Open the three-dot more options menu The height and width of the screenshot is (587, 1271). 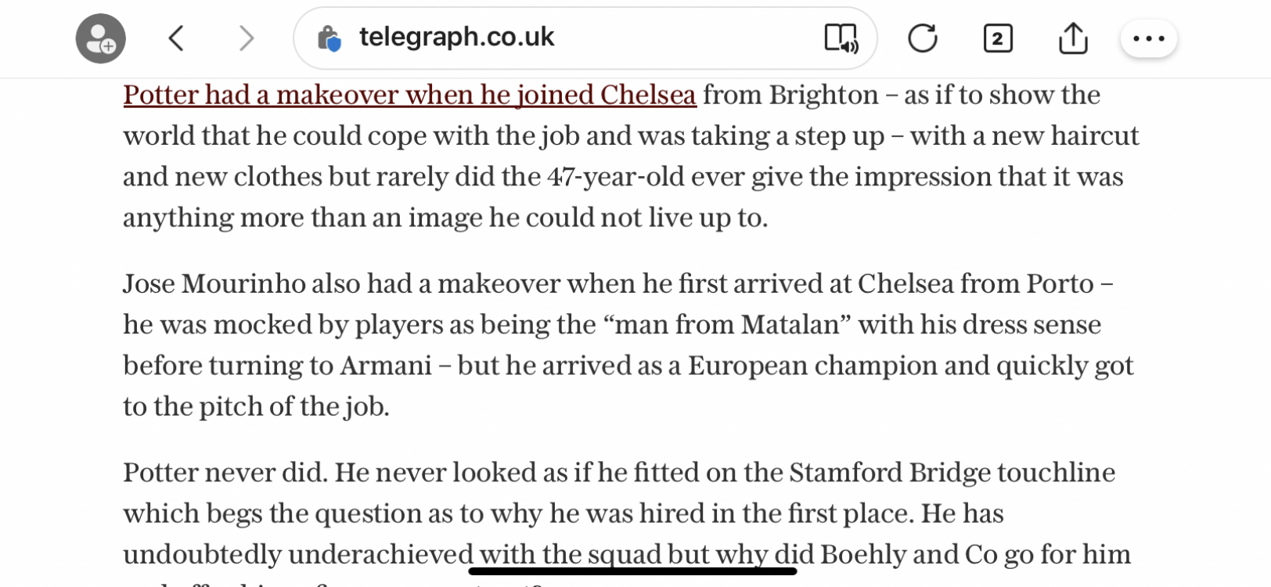(1149, 38)
